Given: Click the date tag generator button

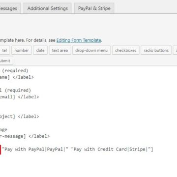Looking at the screenshot, I should pyautogui.click(x=40, y=50).
